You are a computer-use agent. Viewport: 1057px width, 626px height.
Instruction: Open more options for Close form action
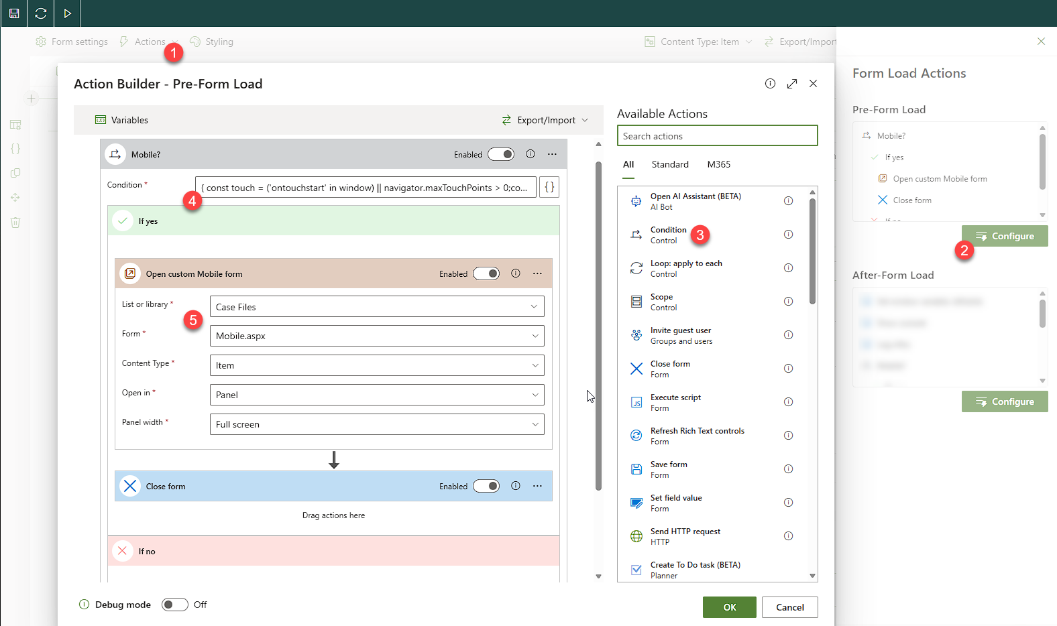[x=537, y=486]
